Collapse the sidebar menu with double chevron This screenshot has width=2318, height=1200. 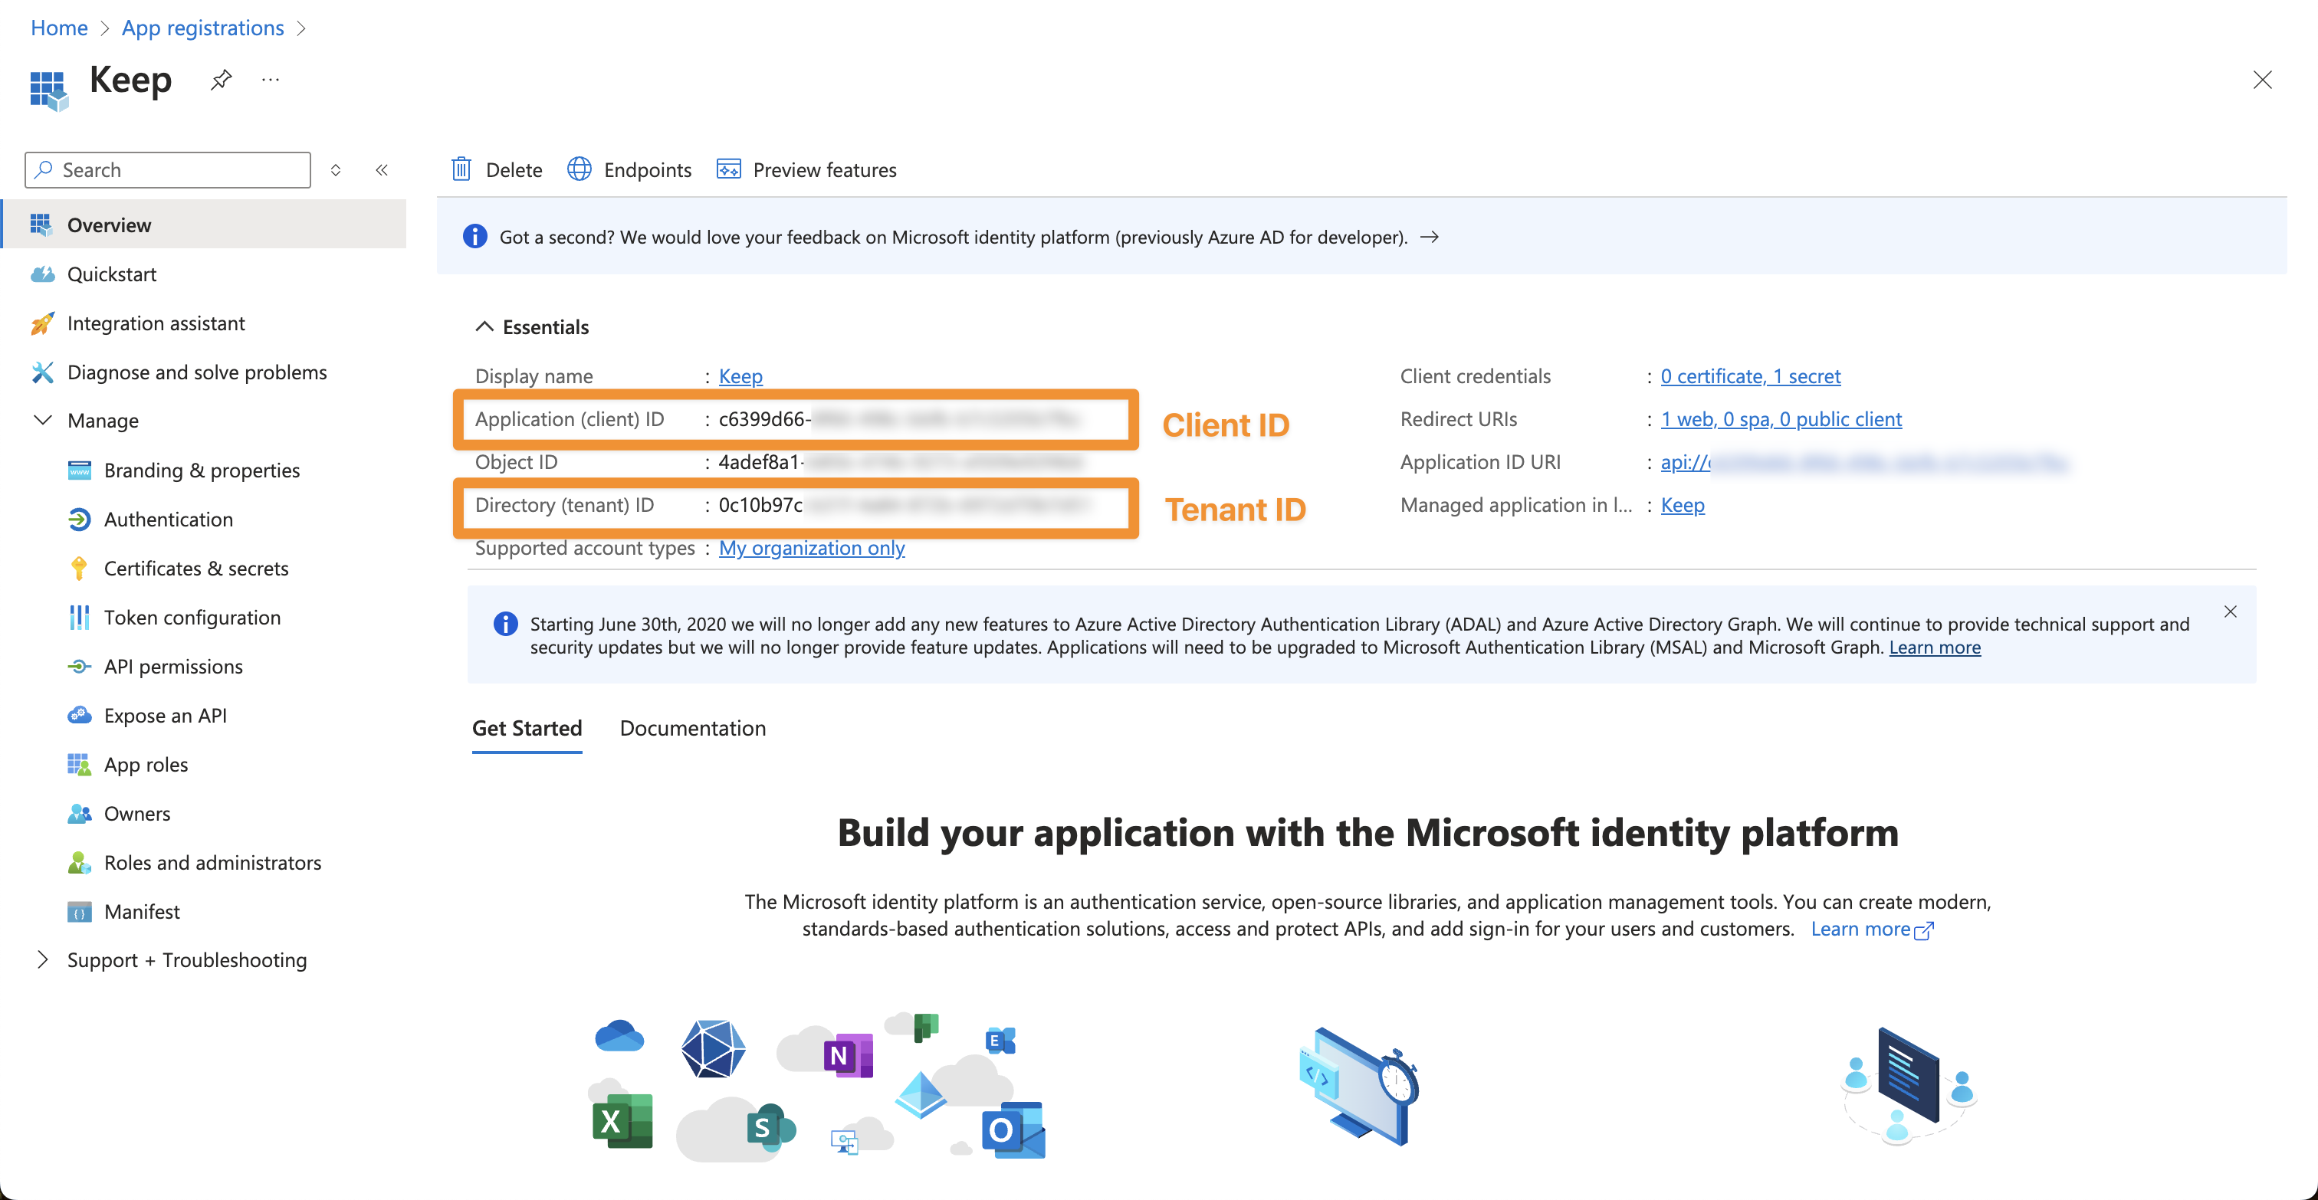coord(382,170)
